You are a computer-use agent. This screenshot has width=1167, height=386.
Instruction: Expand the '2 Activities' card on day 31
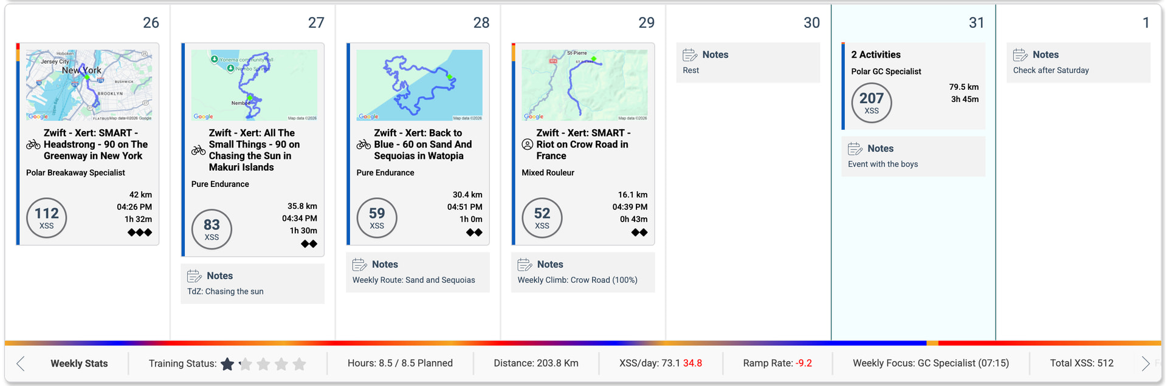pyautogui.click(x=876, y=55)
